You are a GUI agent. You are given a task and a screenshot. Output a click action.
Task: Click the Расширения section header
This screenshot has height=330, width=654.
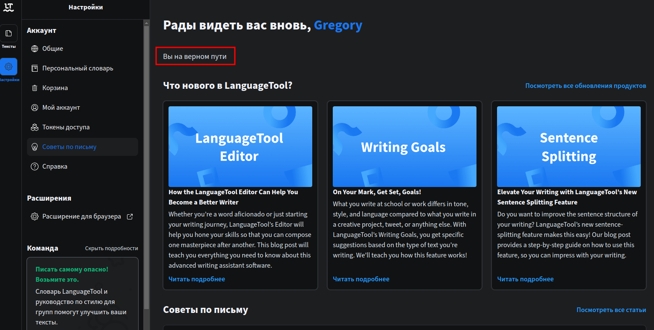(x=49, y=198)
